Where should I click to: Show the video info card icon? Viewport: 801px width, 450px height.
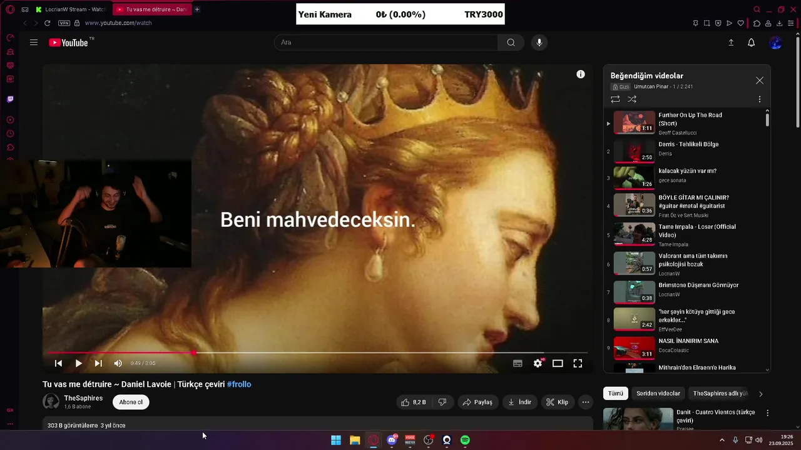coord(581,74)
